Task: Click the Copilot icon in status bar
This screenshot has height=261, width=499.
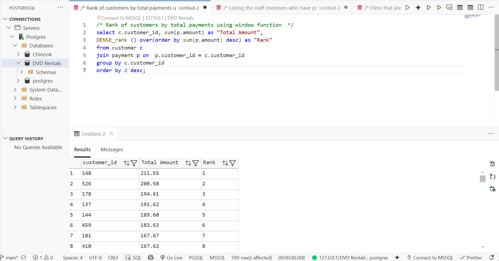Action: coord(151,258)
